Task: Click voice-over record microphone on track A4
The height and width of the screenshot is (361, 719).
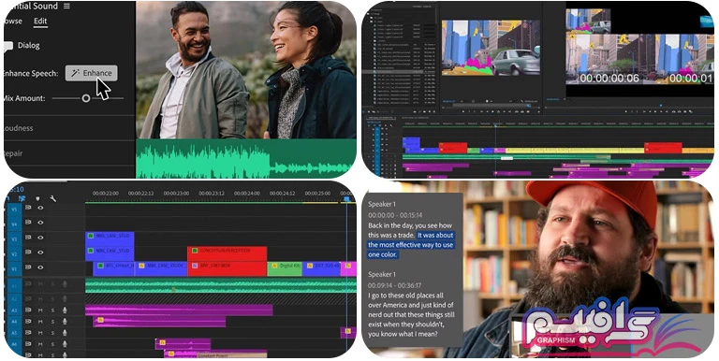Action: (x=65, y=322)
